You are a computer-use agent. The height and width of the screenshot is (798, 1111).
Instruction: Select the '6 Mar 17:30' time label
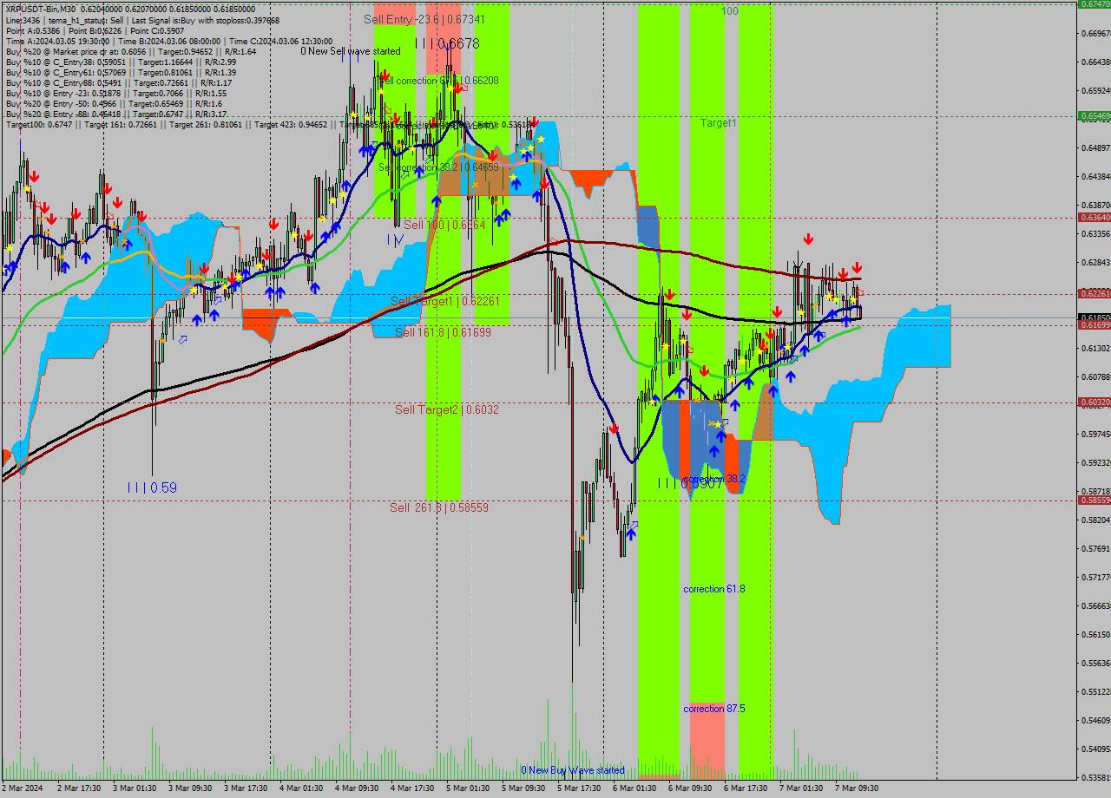[745, 788]
